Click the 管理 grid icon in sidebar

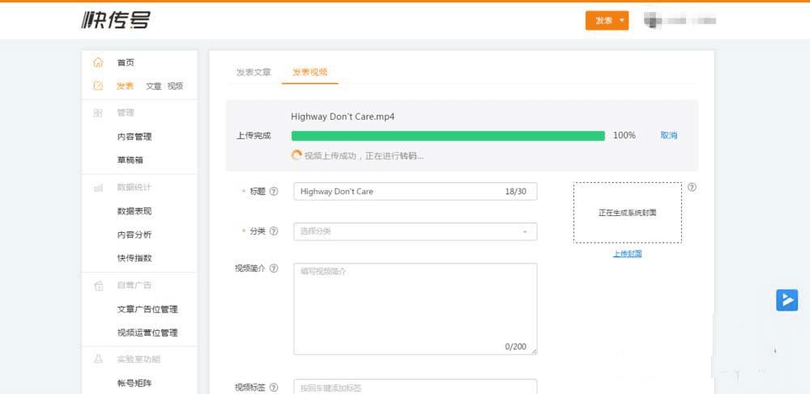click(98, 113)
